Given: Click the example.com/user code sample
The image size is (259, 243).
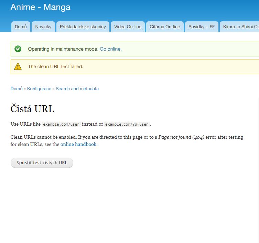Looking at the screenshot, I should [61, 124].
